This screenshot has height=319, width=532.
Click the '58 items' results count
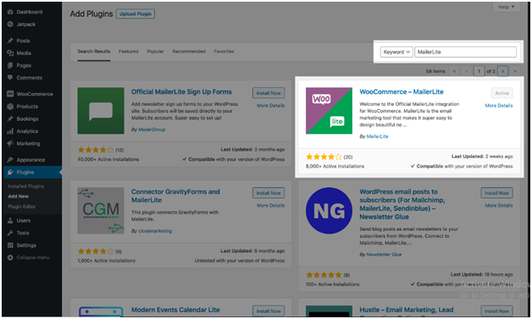tap(435, 71)
